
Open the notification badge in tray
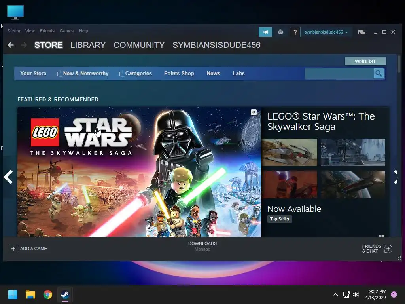point(394,294)
